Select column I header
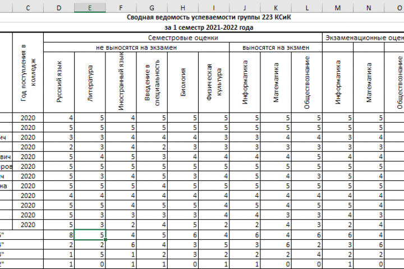404x269 pixels. [214, 8]
